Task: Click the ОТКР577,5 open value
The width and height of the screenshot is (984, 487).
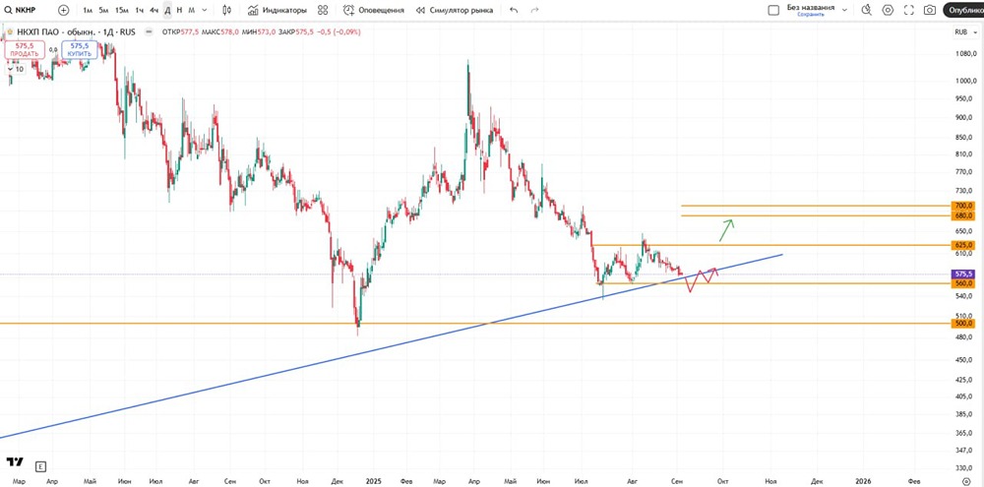Action: [181, 31]
